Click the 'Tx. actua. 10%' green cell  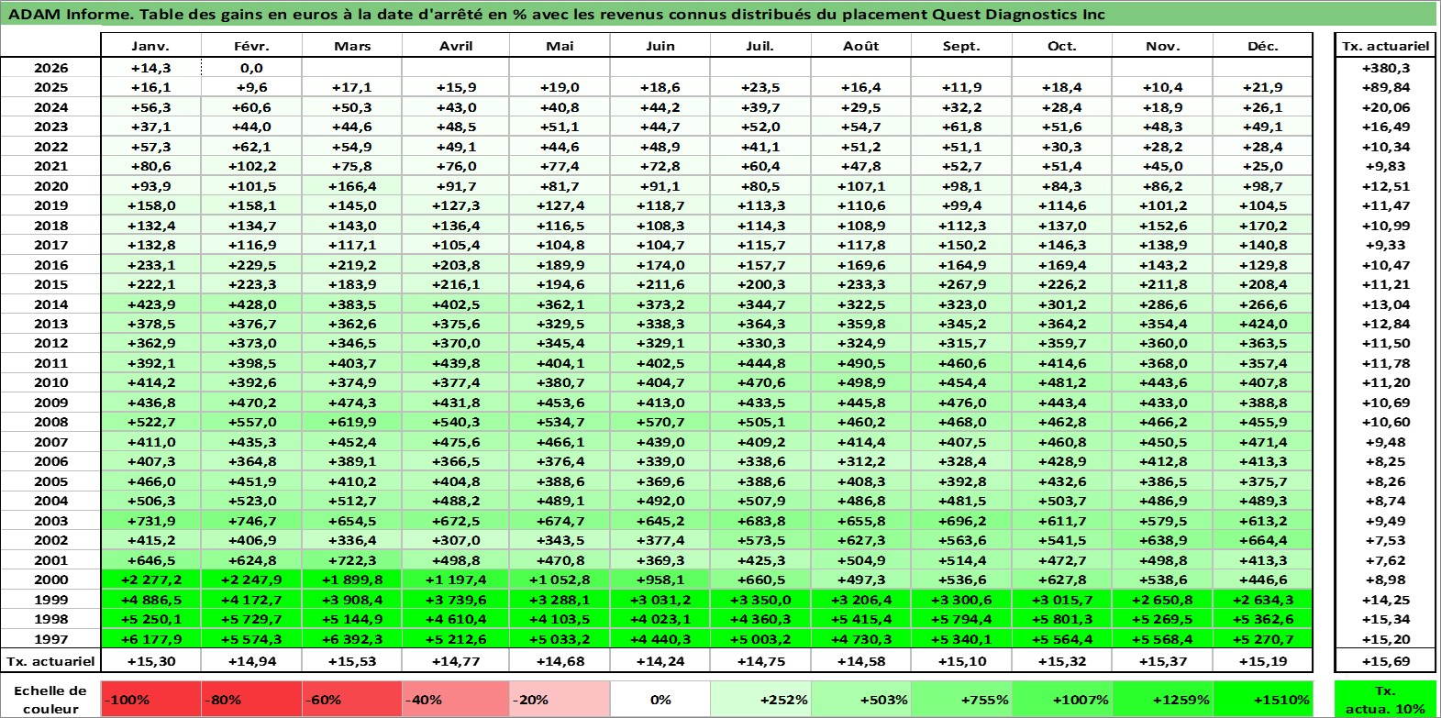(1385, 700)
